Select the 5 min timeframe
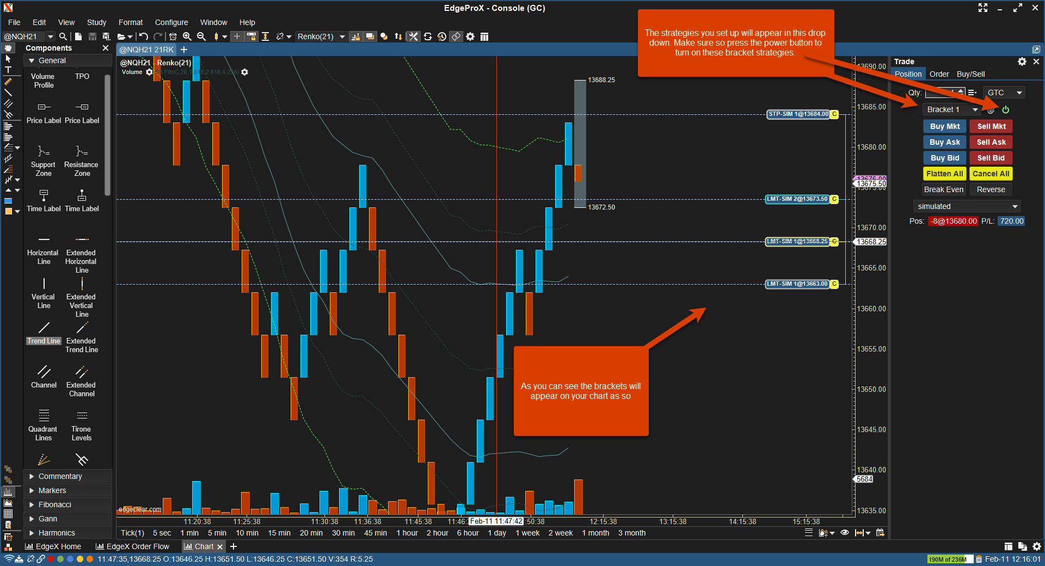 click(217, 533)
